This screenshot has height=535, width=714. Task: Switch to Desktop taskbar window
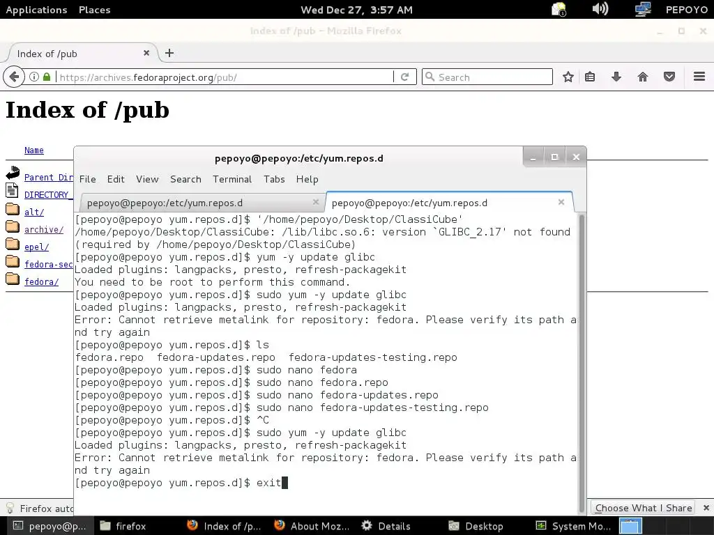(476, 526)
